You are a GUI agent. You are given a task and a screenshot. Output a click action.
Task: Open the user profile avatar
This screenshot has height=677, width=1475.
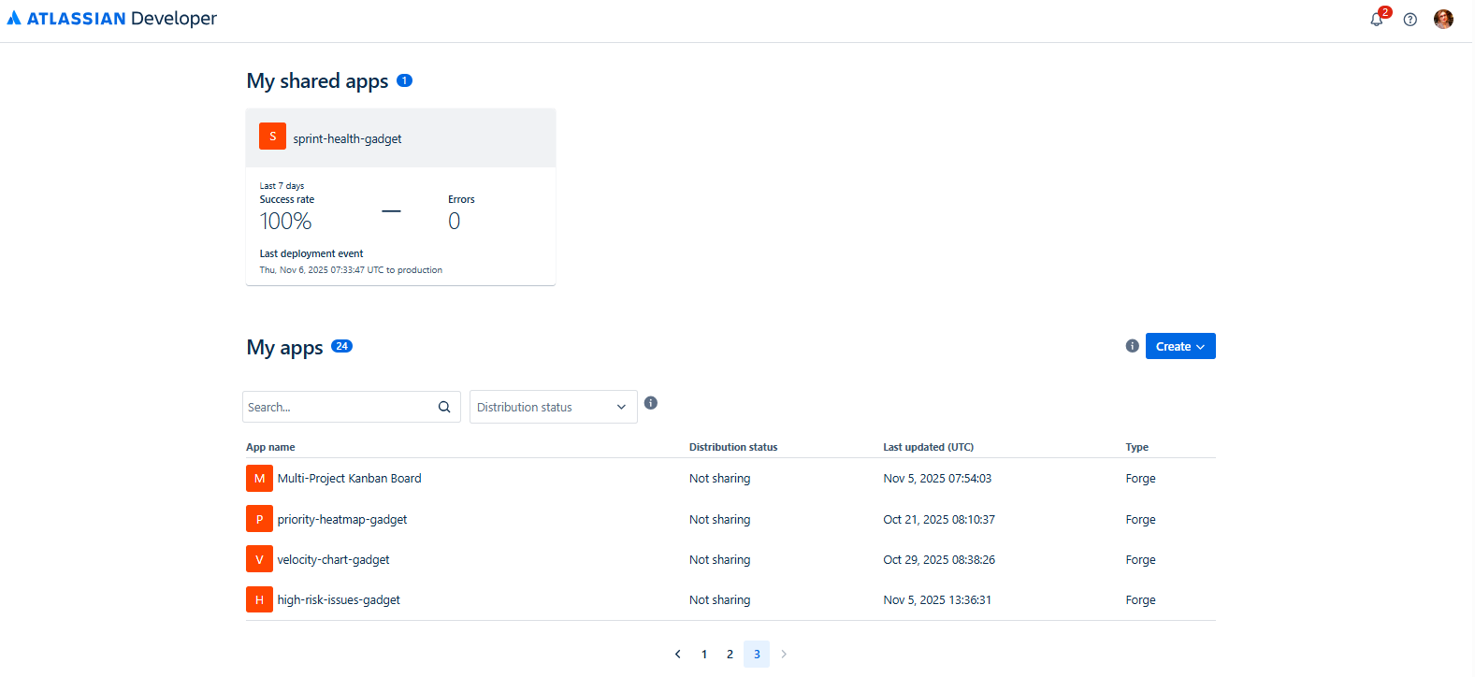tap(1443, 20)
